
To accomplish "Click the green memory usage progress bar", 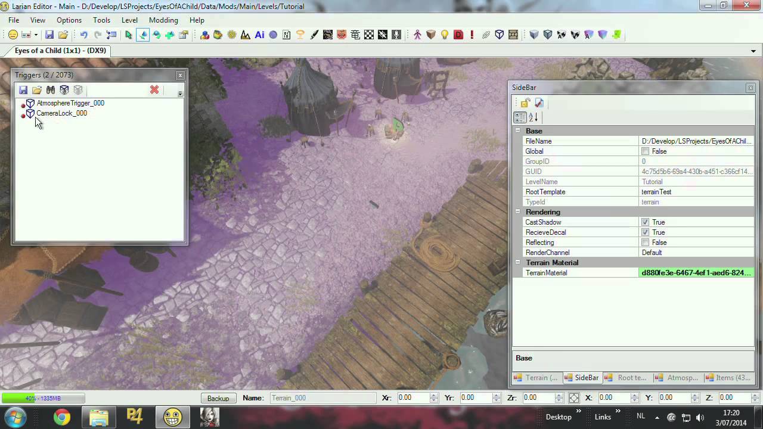I will 43,398.
